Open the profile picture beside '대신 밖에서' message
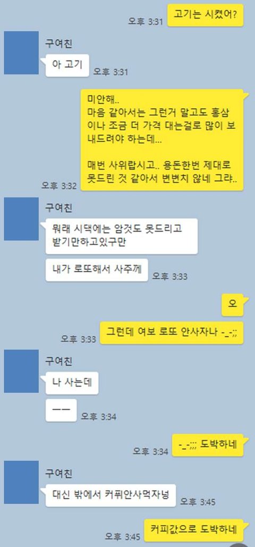Viewport: 255px width, 547px height. tap(21, 482)
